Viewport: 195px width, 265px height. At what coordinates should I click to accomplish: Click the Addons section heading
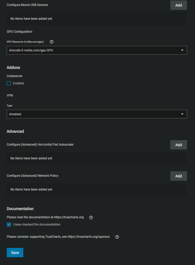pos(13,67)
